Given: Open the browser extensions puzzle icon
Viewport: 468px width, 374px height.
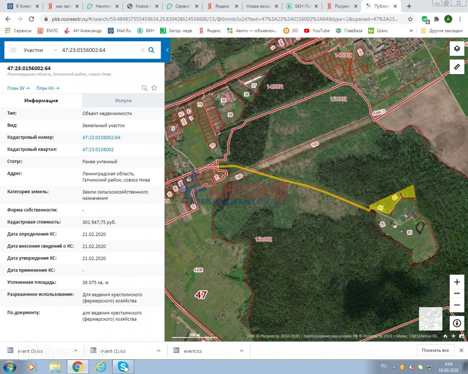Looking at the screenshot, I should tap(437, 19).
